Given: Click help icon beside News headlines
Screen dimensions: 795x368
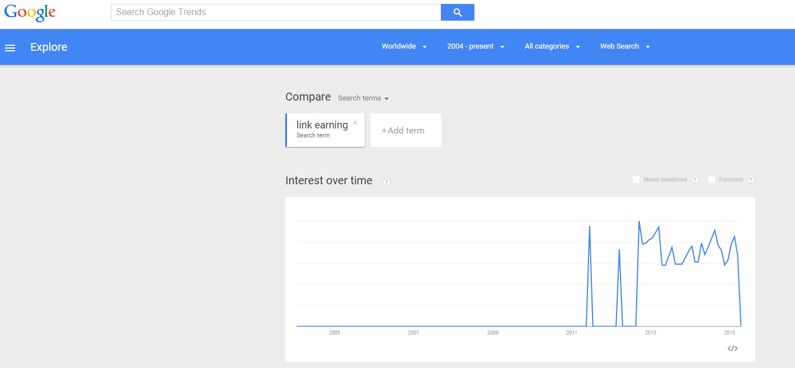Looking at the screenshot, I should 695,180.
